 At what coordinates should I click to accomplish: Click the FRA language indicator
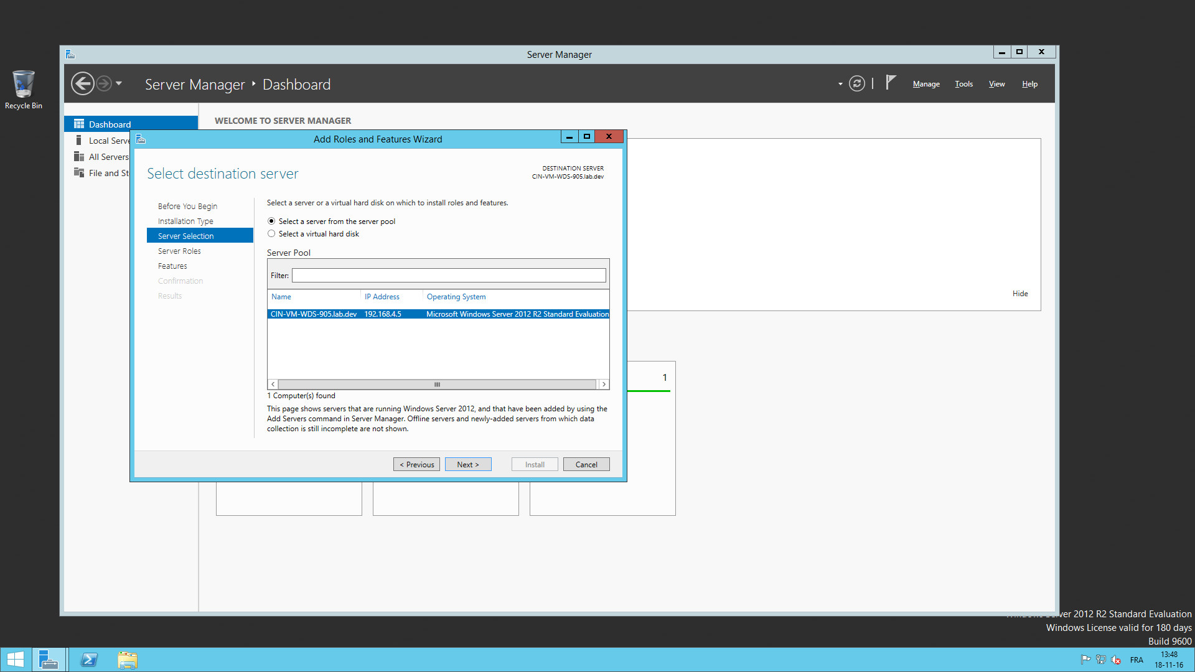coord(1136,660)
